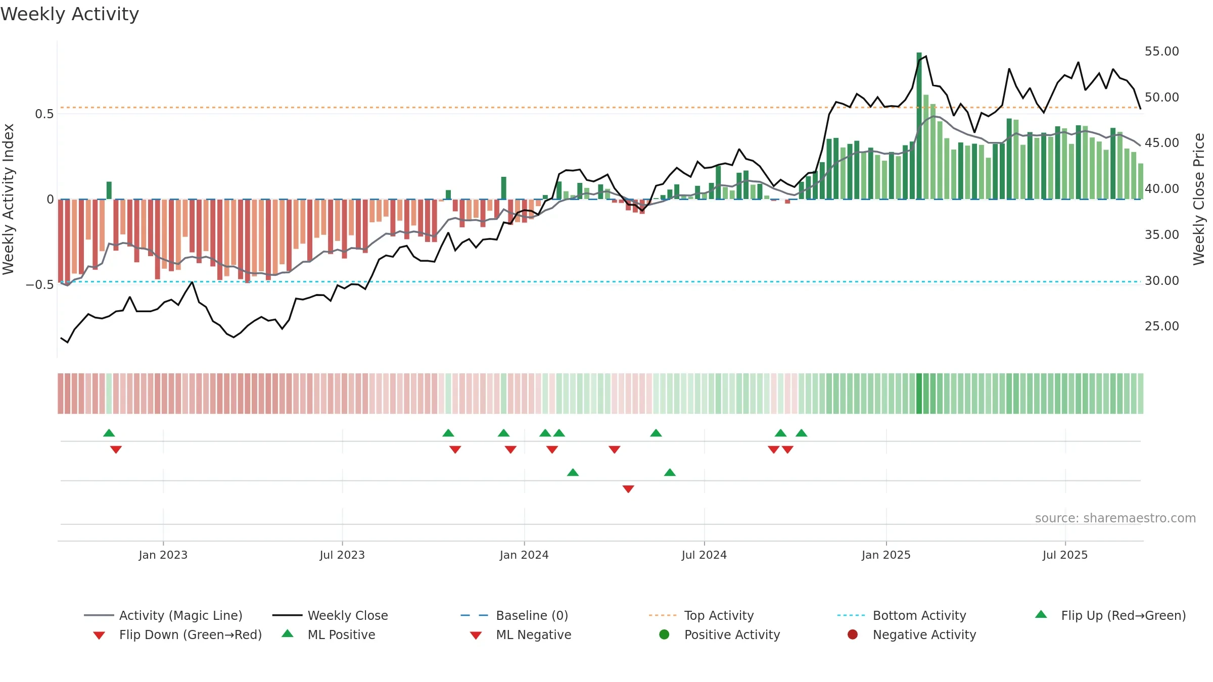
Task: Click the source: sharemaestro.com text
Action: point(1115,518)
